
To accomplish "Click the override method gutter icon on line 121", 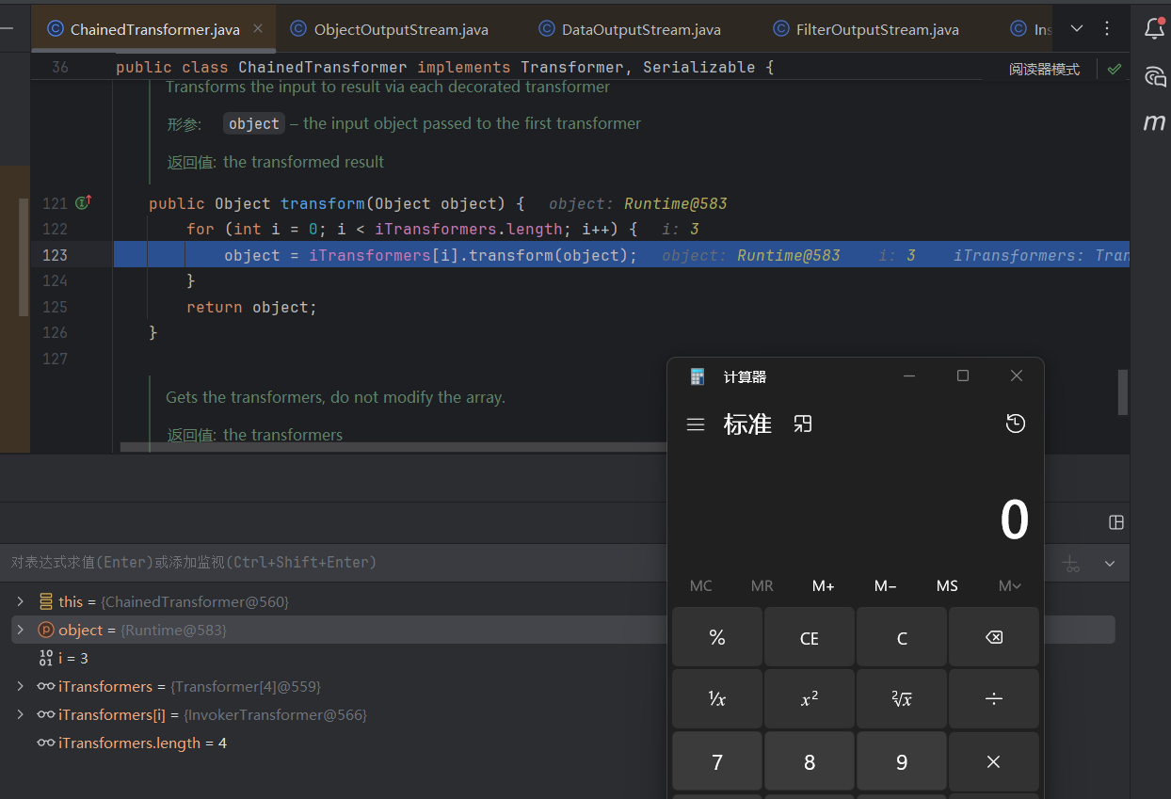I will coord(83,202).
